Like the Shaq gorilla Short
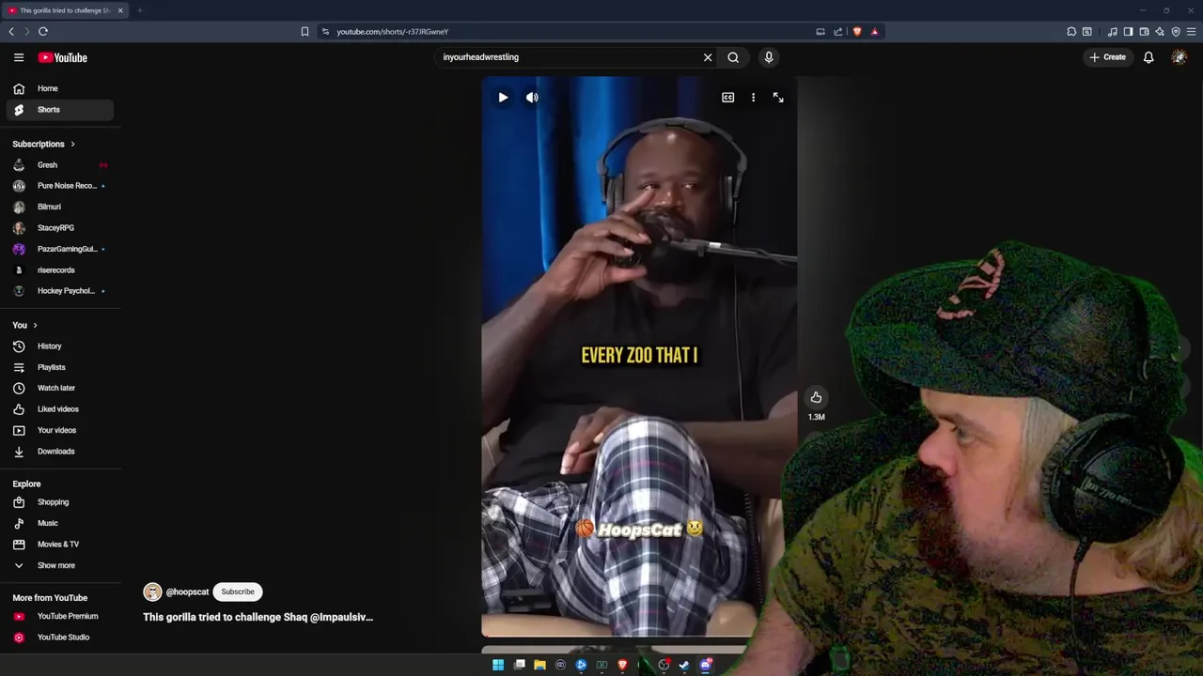 816,397
